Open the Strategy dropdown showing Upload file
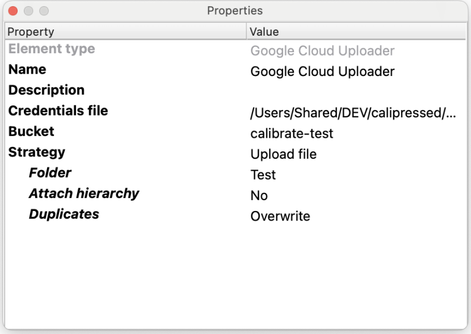Screen dimensions: 471x334 point(284,154)
